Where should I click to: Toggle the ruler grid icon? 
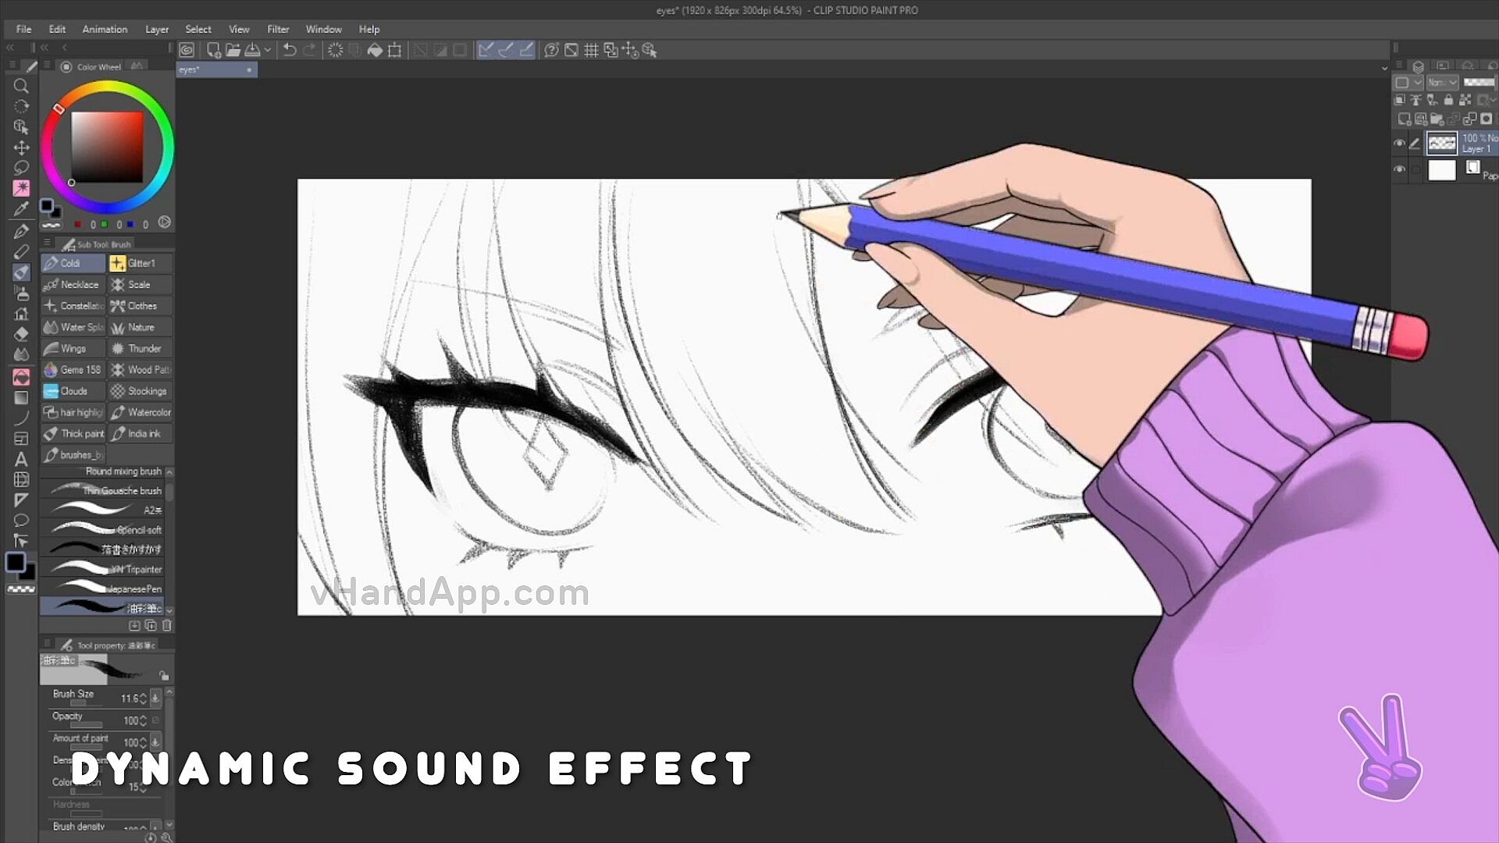(591, 51)
